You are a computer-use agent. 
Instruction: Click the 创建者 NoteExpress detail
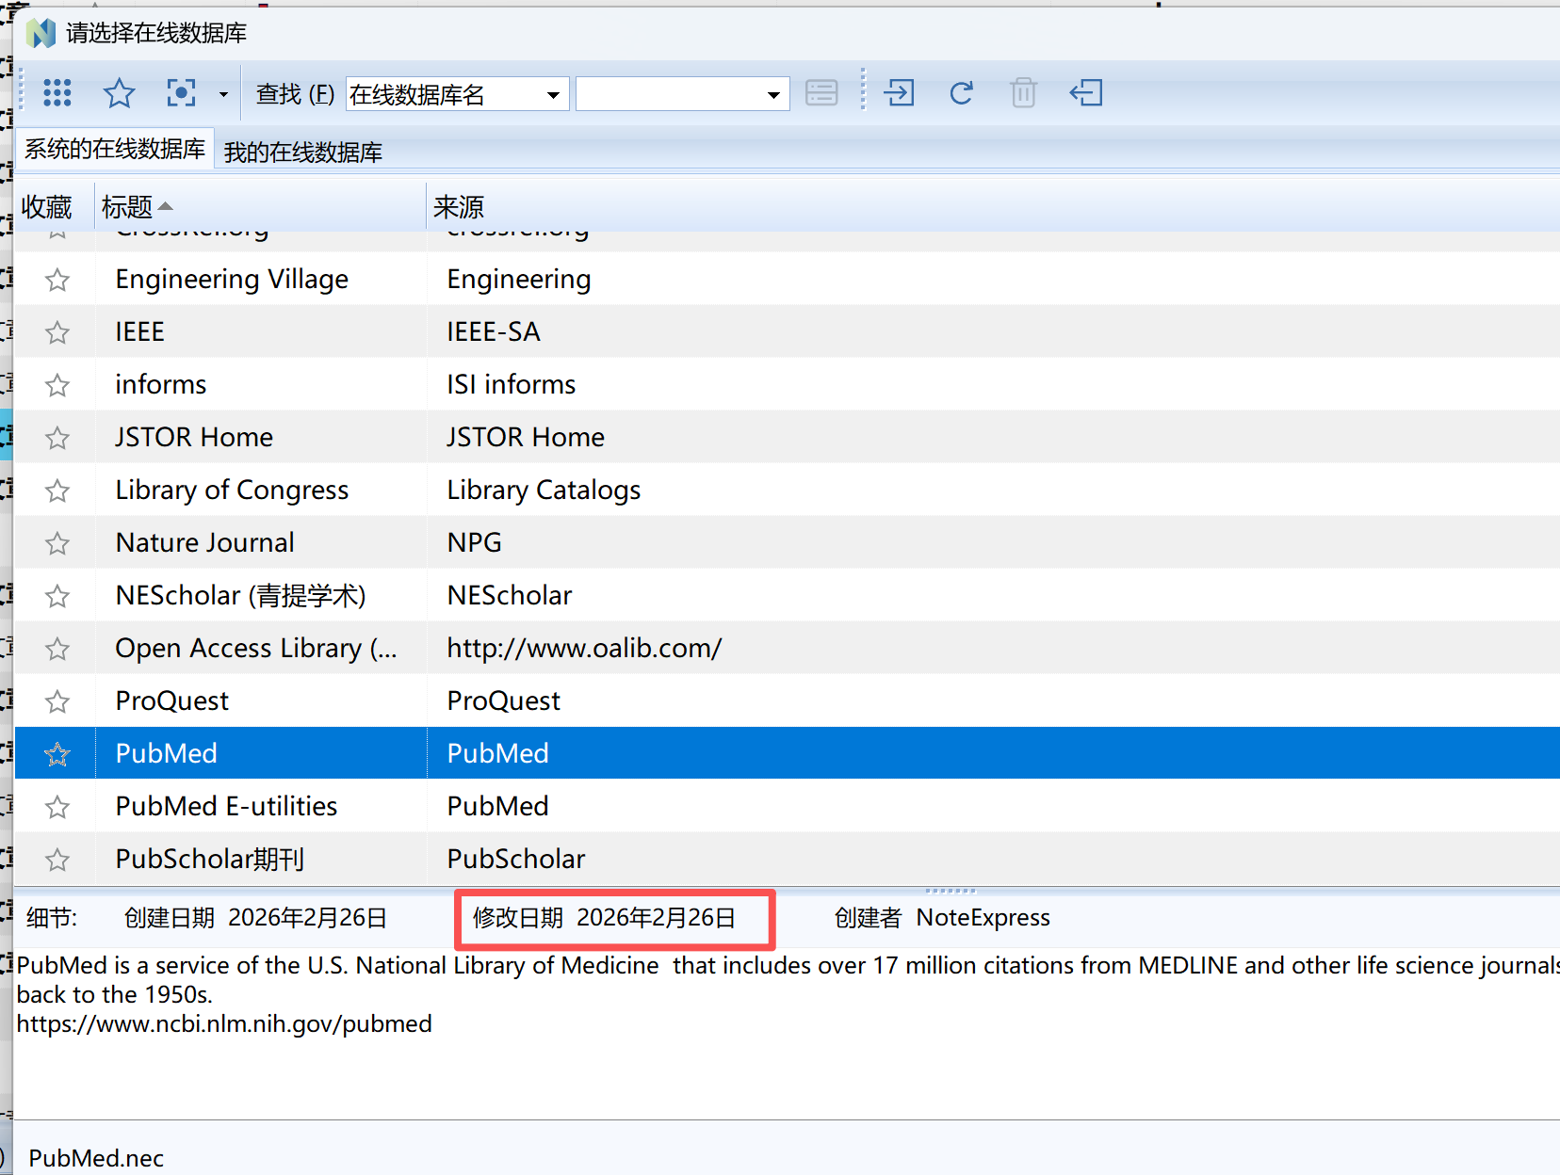coord(942,918)
